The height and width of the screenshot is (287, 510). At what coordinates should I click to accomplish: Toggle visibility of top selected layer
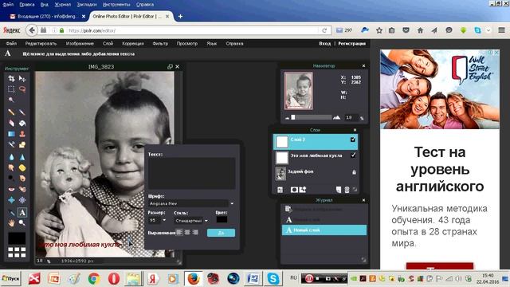coord(353,140)
